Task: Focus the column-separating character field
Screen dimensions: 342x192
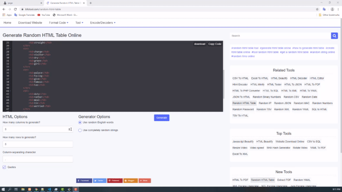Action: (38, 159)
